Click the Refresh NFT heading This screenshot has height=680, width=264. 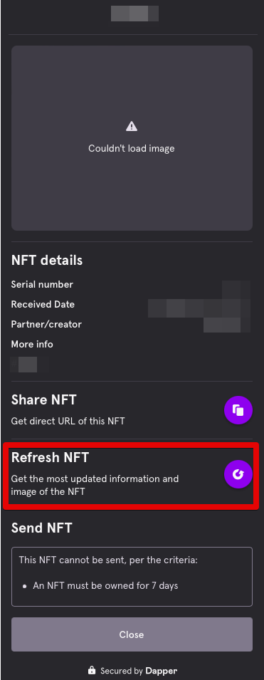50,457
